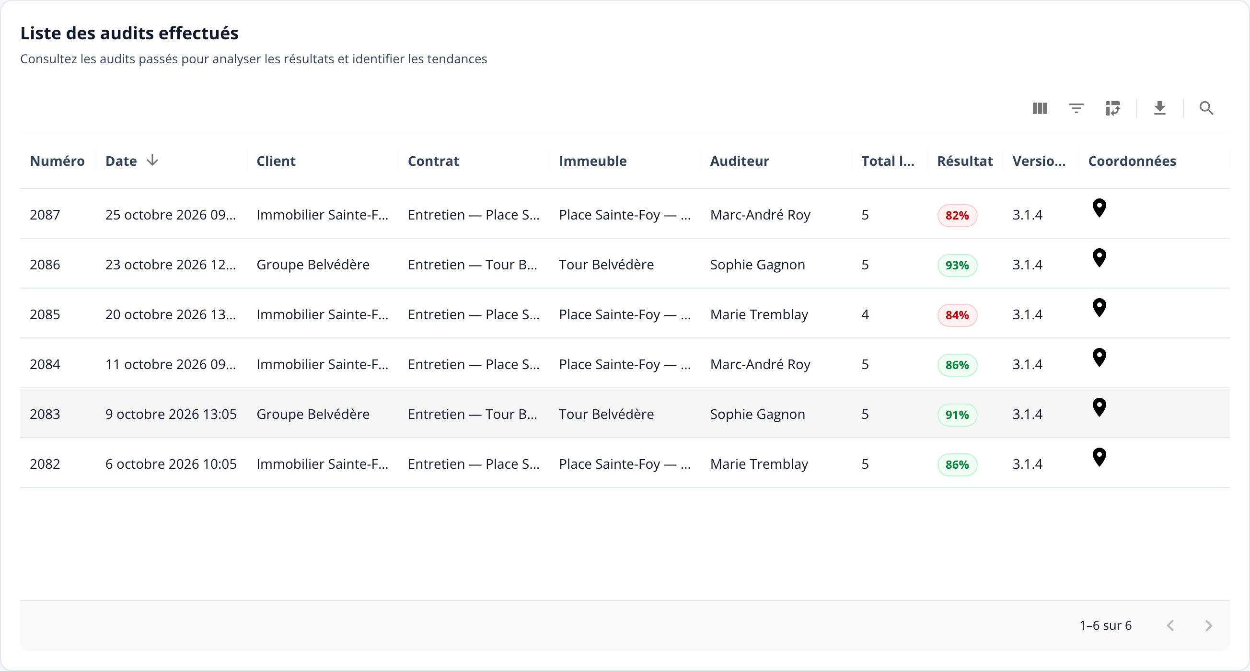Click audit number 2087
The image size is (1250, 671).
[x=45, y=214]
